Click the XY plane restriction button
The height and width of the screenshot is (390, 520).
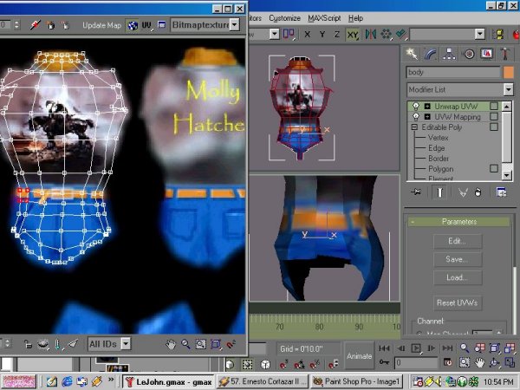point(353,35)
